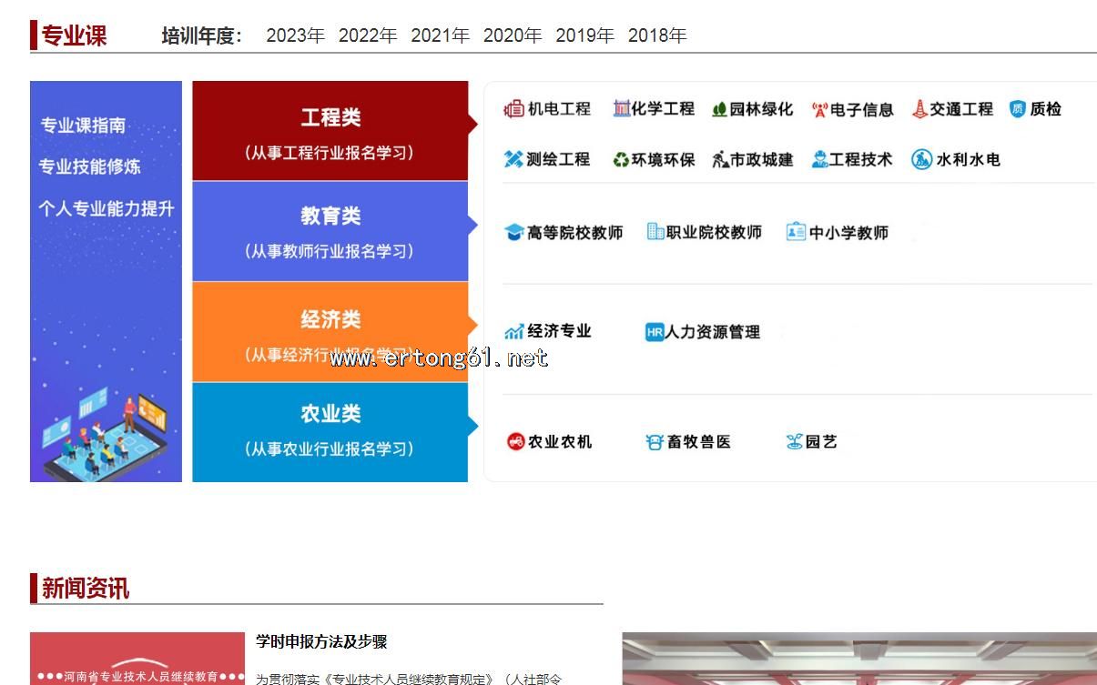The height and width of the screenshot is (685, 1097).
Task: Open the 化学工程 icon link
Action: (621, 109)
